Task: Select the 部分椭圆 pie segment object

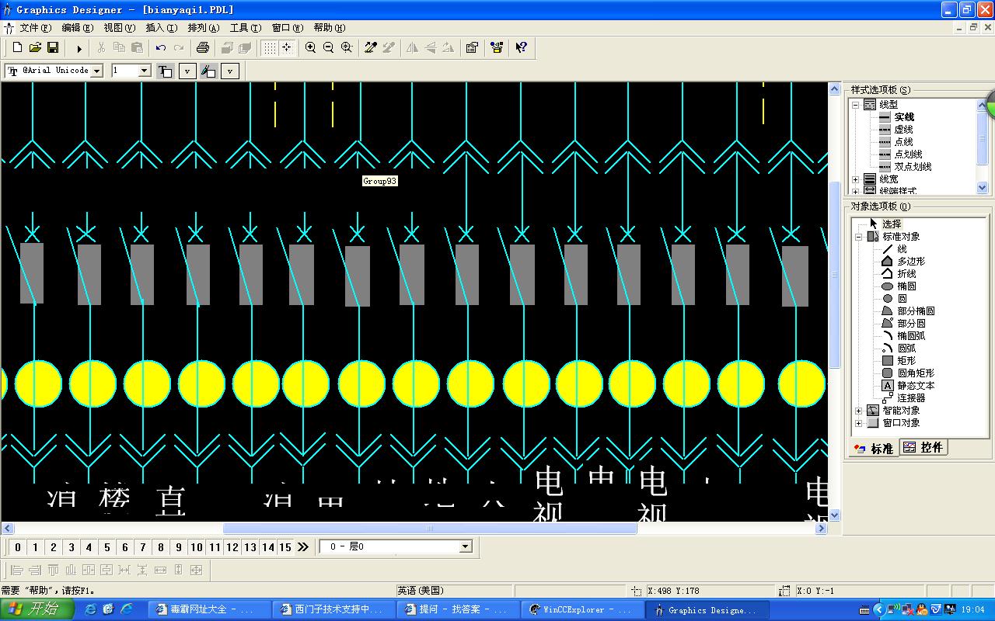Action: tap(916, 311)
